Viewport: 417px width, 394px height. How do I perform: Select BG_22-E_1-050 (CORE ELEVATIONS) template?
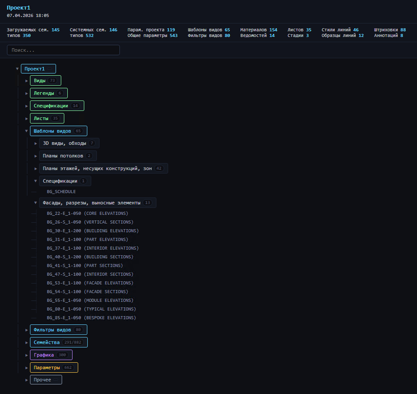click(x=87, y=214)
